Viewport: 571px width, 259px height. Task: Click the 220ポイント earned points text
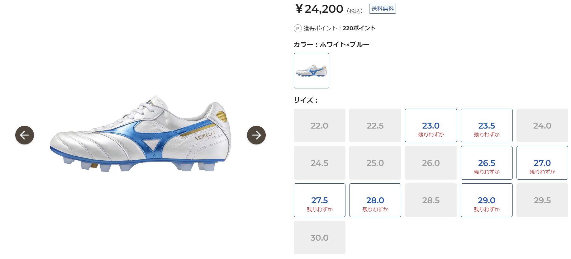pyautogui.click(x=358, y=28)
